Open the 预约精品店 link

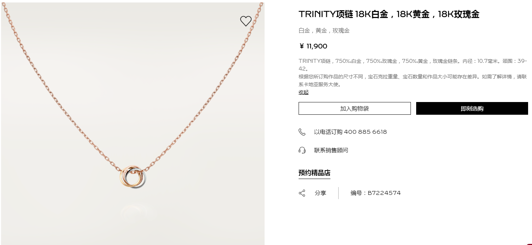pyautogui.click(x=315, y=173)
